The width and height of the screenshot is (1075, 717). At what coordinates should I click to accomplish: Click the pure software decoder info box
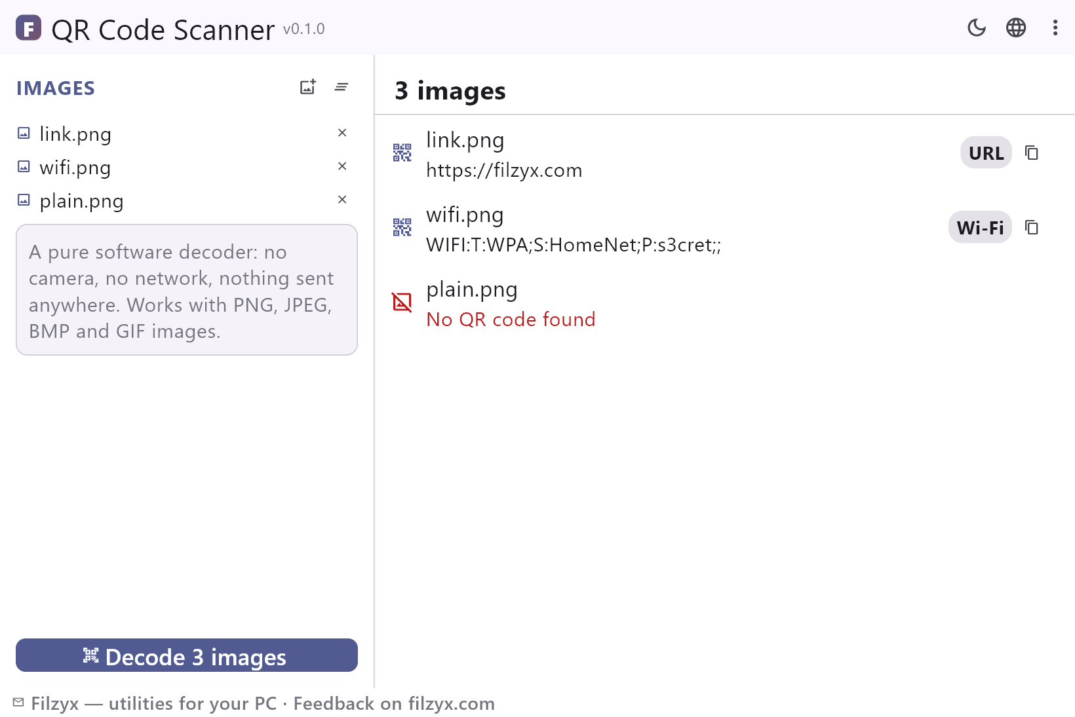(187, 290)
